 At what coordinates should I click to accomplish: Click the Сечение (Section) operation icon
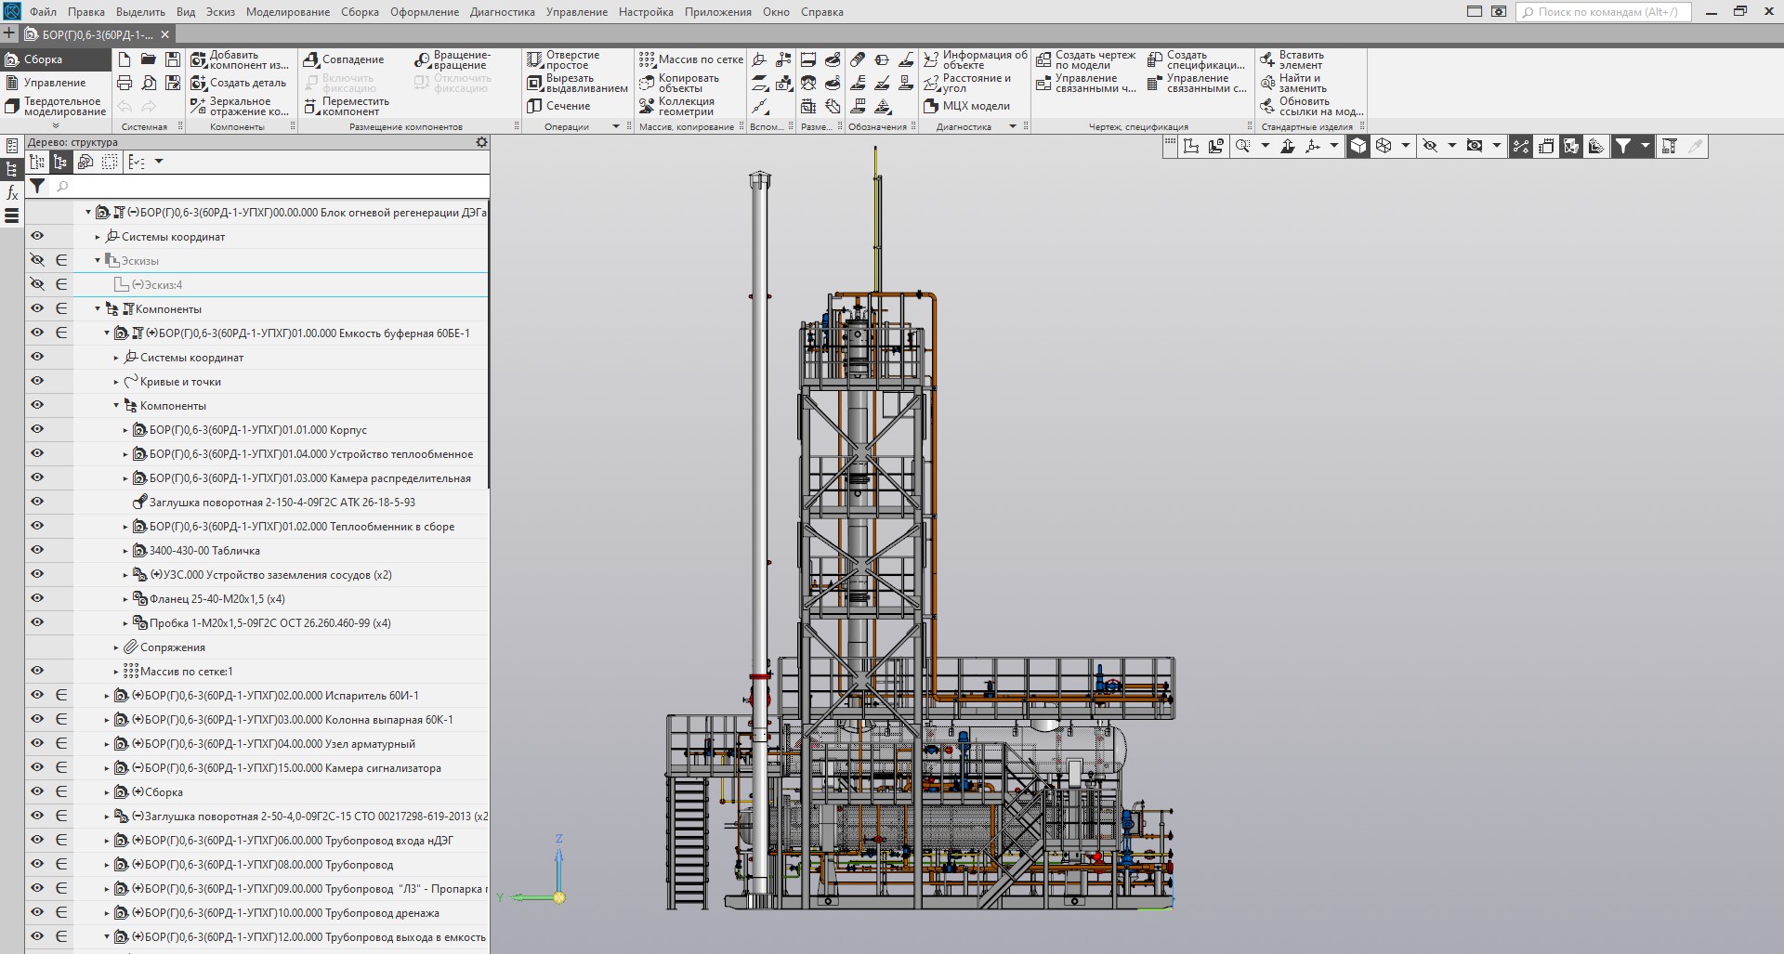[534, 106]
